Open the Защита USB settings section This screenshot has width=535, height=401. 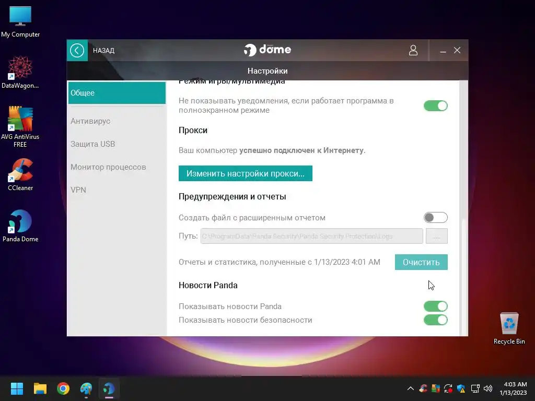[x=93, y=144]
